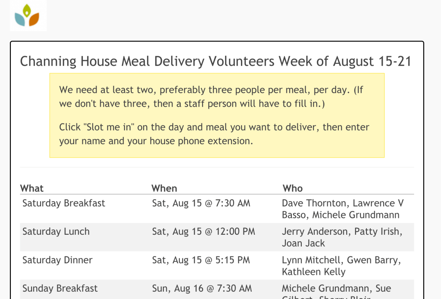This screenshot has width=441, height=299.
Task: Click the Channning House Meal Delivery Volunteers heading
Action: point(216,62)
